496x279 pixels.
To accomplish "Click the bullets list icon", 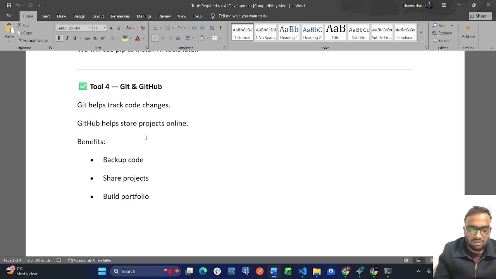I will [155, 28].
